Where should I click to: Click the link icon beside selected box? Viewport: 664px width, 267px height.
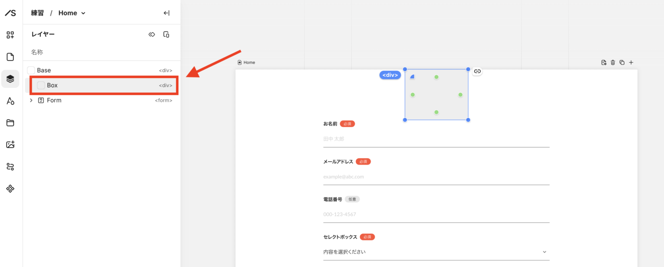(x=477, y=71)
